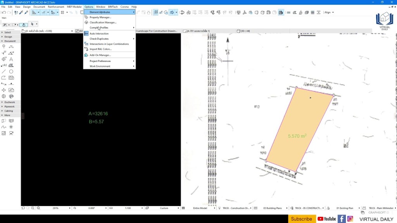Click the magnifier zoom icon in status bar
This screenshot has width=397, height=223.
click(33, 208)
